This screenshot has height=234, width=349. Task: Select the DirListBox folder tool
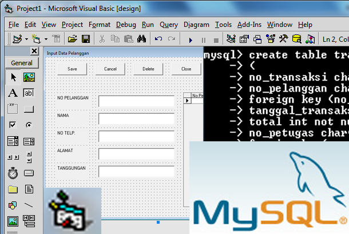click(13, 189)
